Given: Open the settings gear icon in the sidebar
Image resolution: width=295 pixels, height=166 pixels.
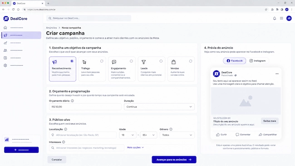Looking at the screenshot, I should 5,65.
